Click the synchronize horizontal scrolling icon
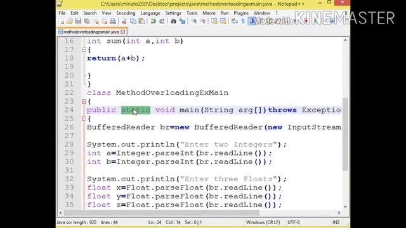This screenshot has width=406, height=228. [x=223, y=22]
